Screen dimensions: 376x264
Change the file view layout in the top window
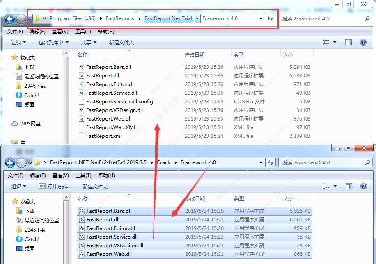click(x=326, y=42)
